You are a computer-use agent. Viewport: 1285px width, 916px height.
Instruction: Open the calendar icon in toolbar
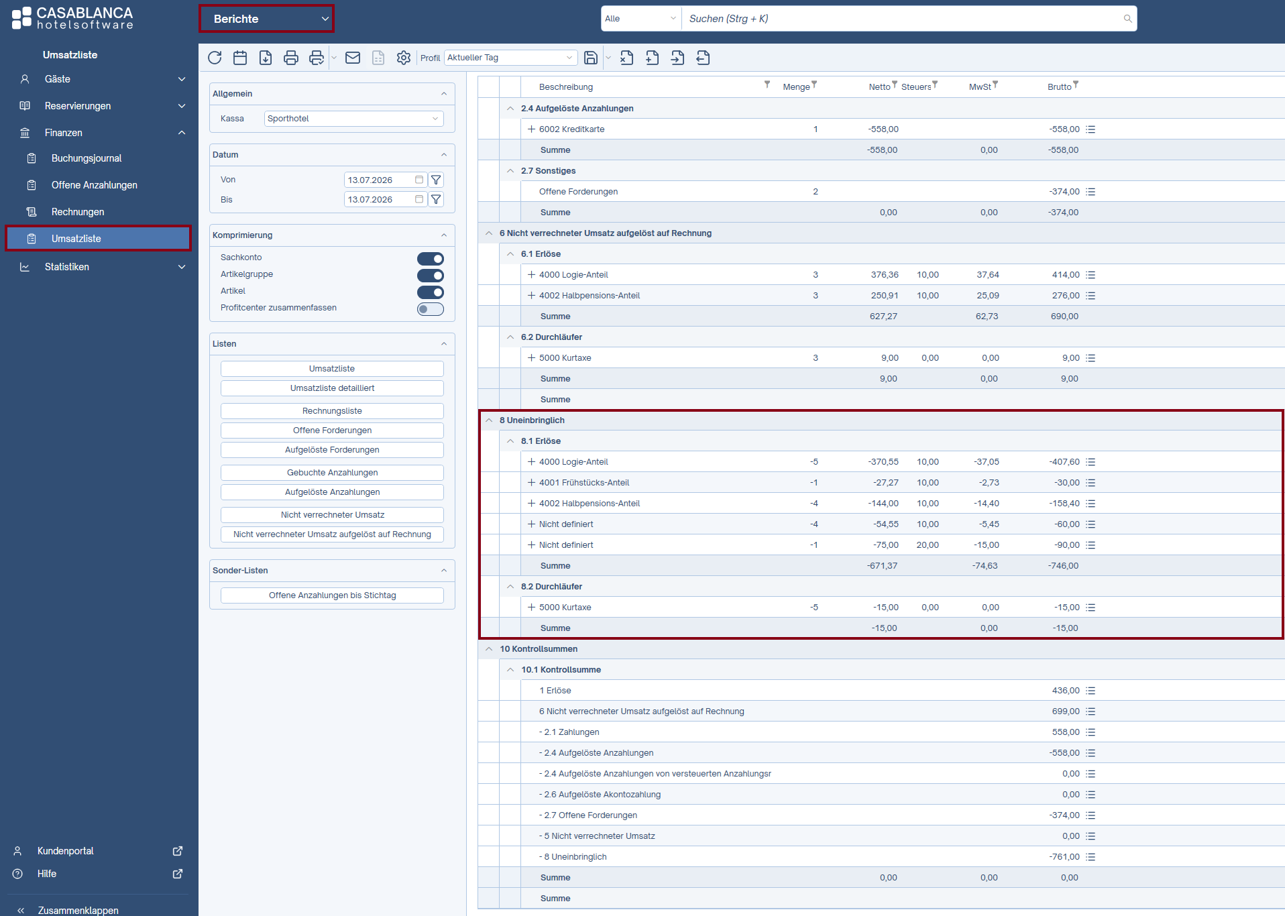click(240, 58)
